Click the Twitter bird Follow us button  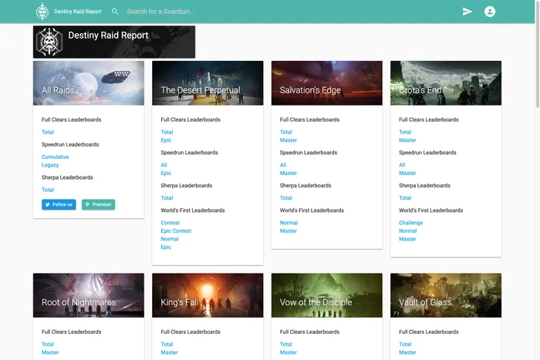tap(59, 204)
